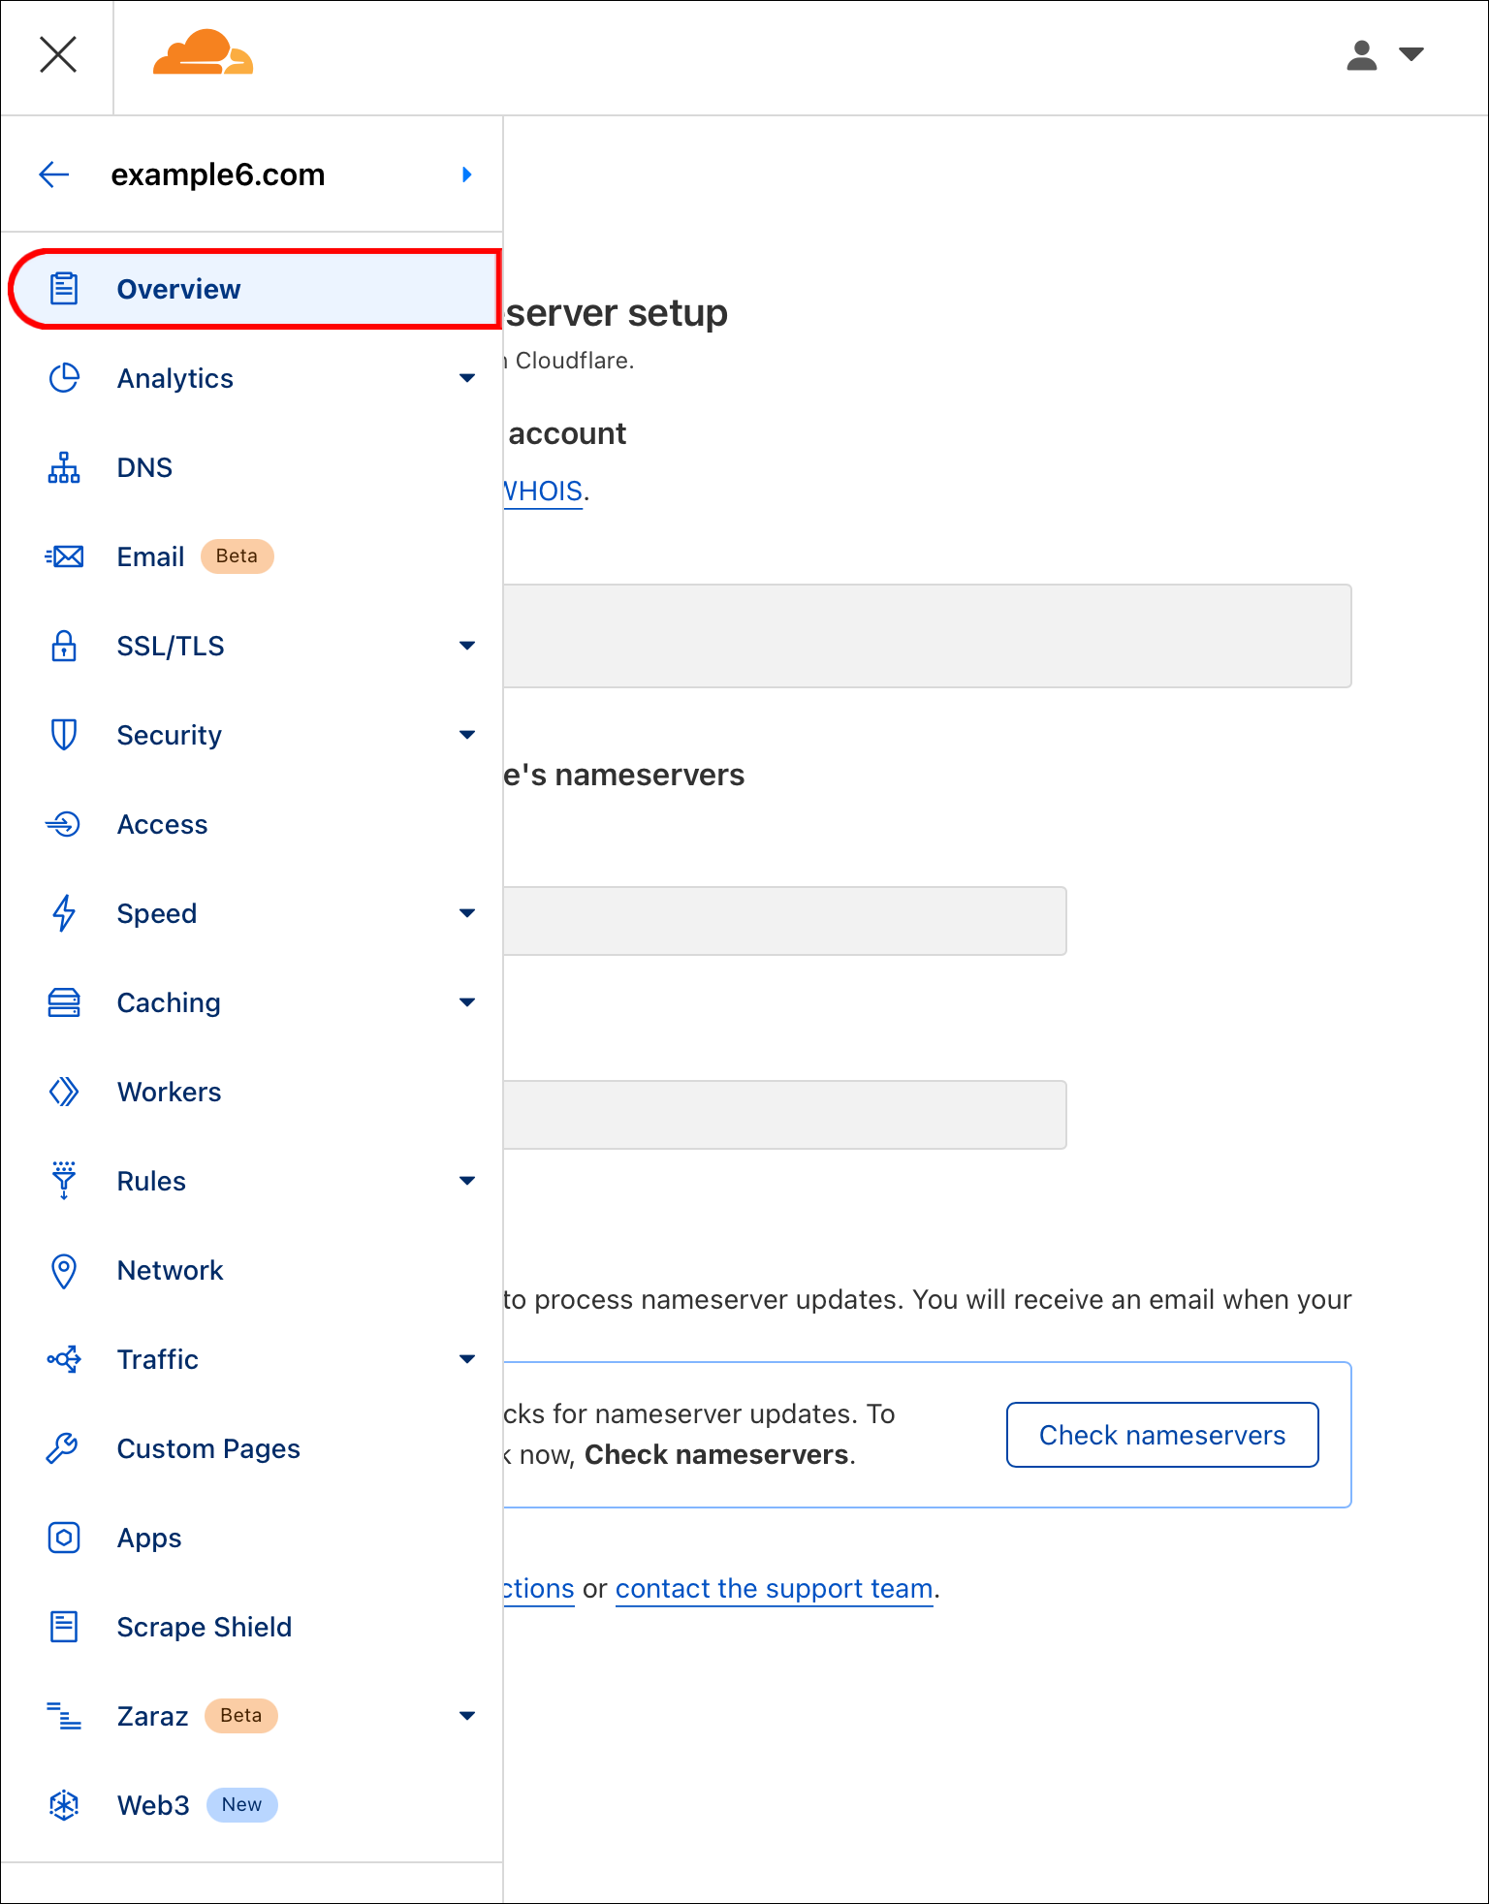The width and height of the screenshot is (1489, 1904).
Task: Follow the contact the support team link
Action: [x=774, y=1589]
